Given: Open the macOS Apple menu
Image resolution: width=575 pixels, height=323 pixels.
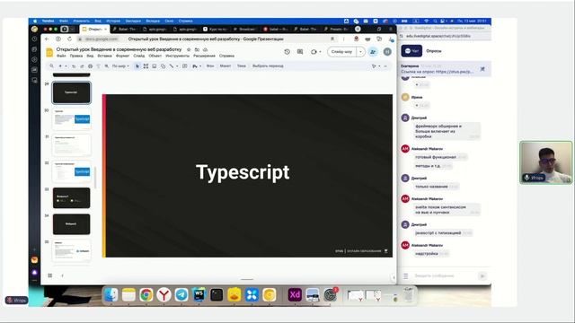Looking at the screenshot, I should point(35,21).
